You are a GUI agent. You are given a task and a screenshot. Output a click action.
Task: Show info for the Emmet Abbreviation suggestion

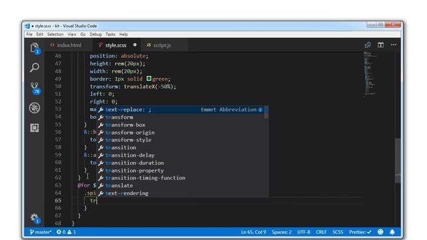tap(260, 109)
